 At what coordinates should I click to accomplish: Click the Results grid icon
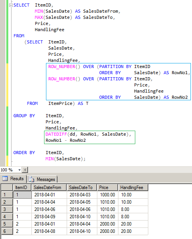pos(5,179)
